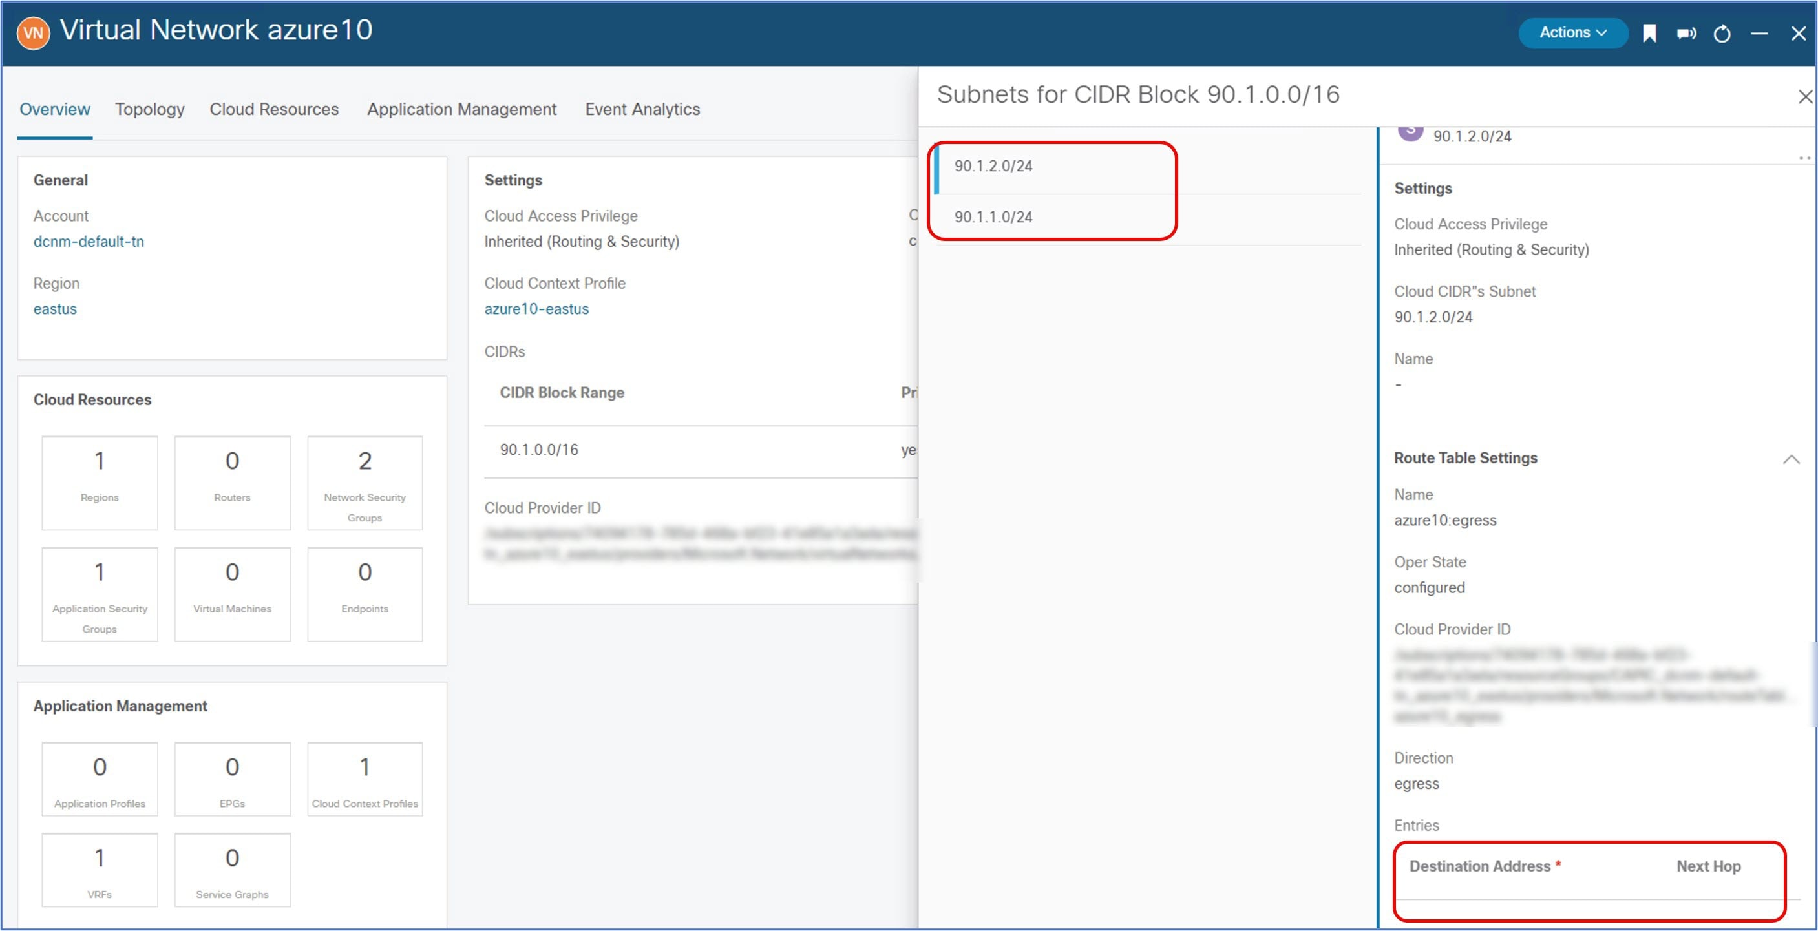This screenshot has width=1818, height=931.
Task: Click the VN orange badge icon
Action: tap(33, 33)
